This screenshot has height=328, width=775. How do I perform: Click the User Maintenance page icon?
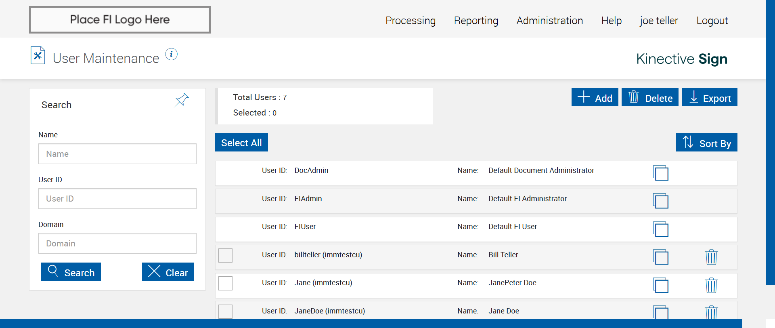click(38, 56)
